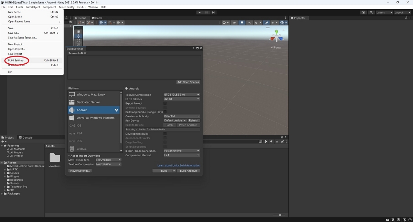Select the Move tool in Scene view
The height and width of the screenshot is (222, 413).
click(78, 36)
